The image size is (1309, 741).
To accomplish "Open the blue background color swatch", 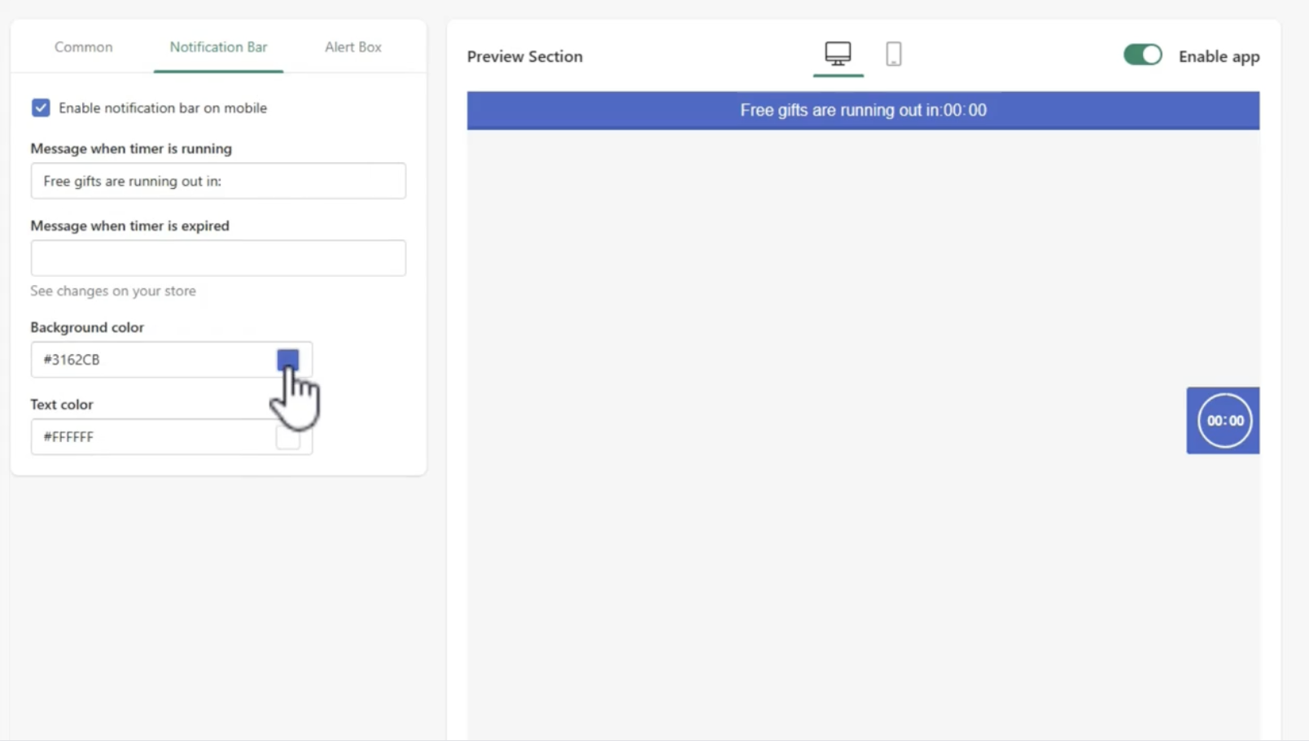I will 288,359.
